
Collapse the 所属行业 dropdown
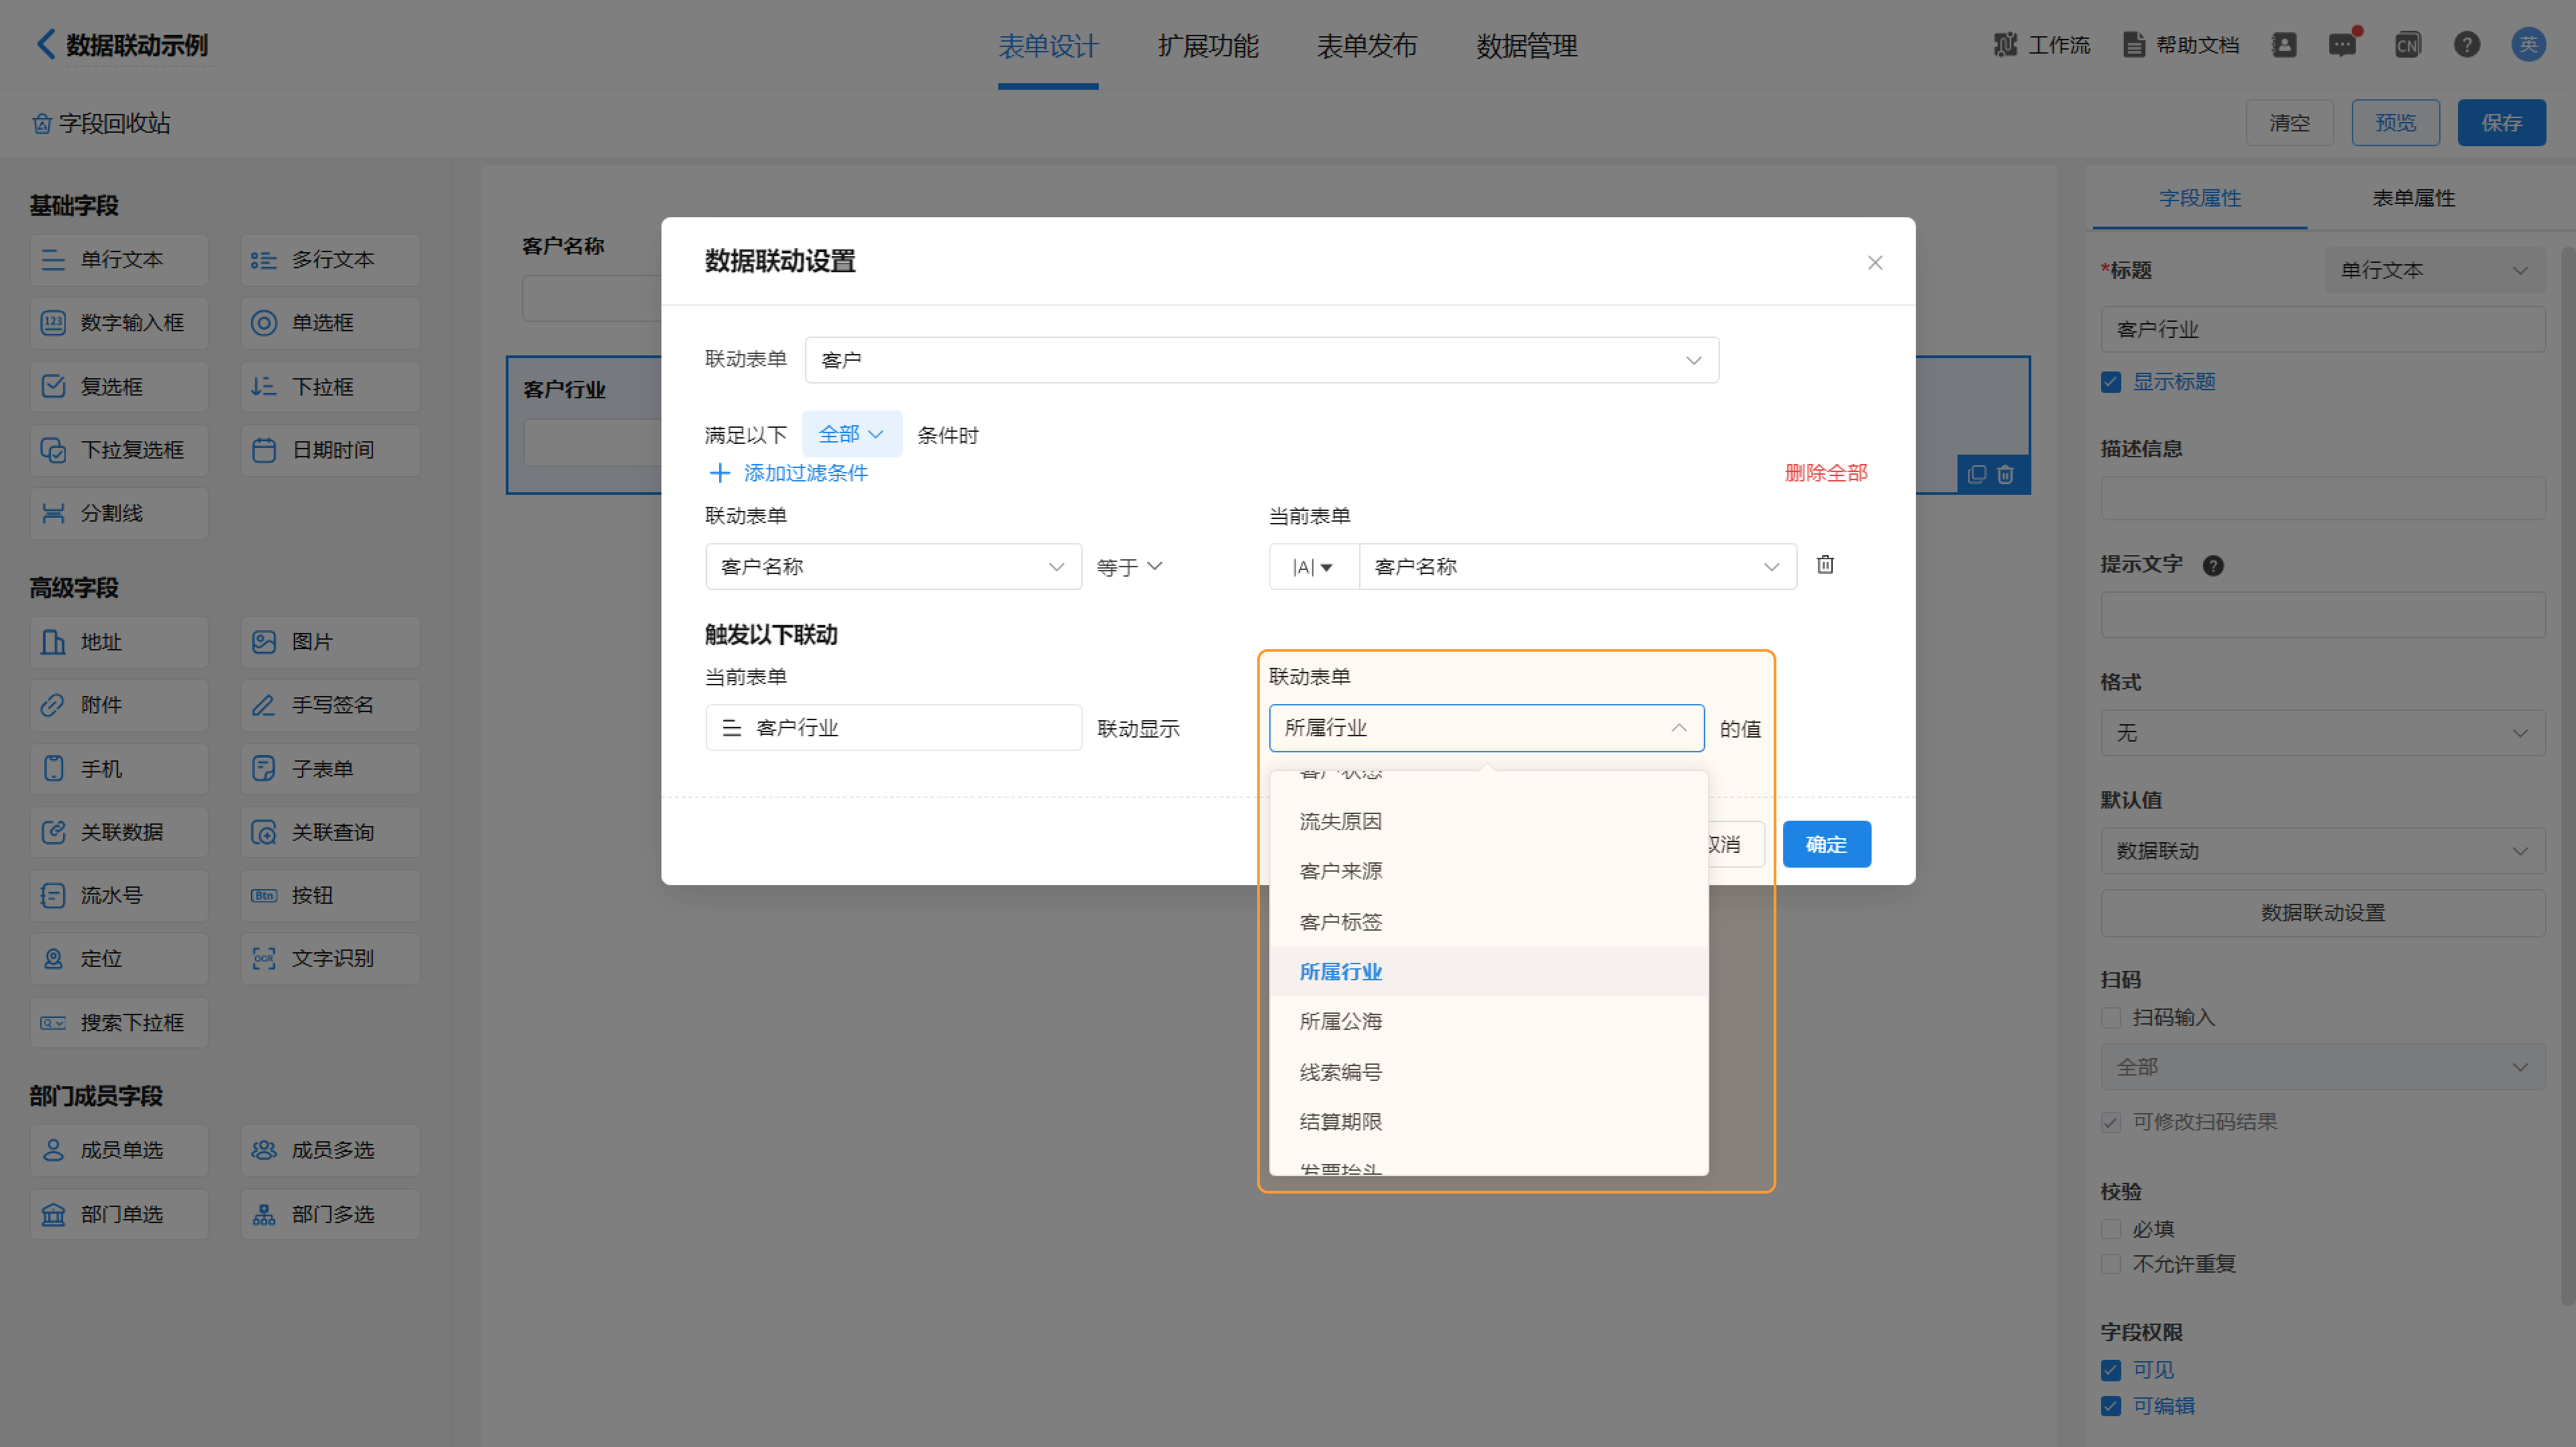tap(1486, 728)
